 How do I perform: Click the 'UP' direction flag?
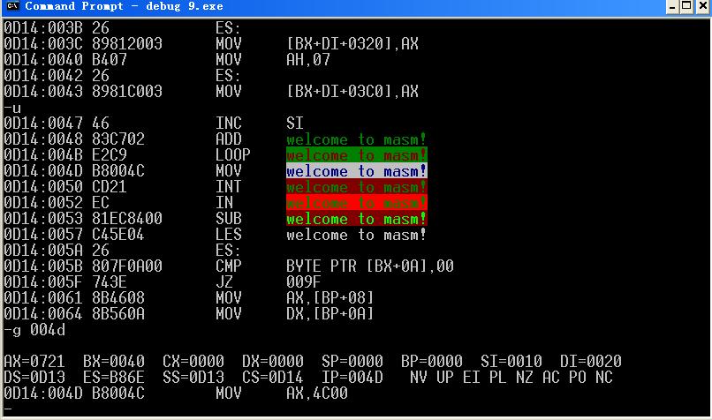pos(445,378)
